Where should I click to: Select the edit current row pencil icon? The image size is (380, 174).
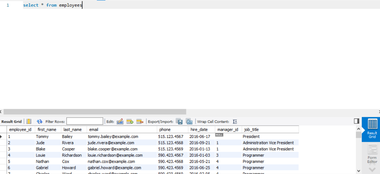click(120, 121)
